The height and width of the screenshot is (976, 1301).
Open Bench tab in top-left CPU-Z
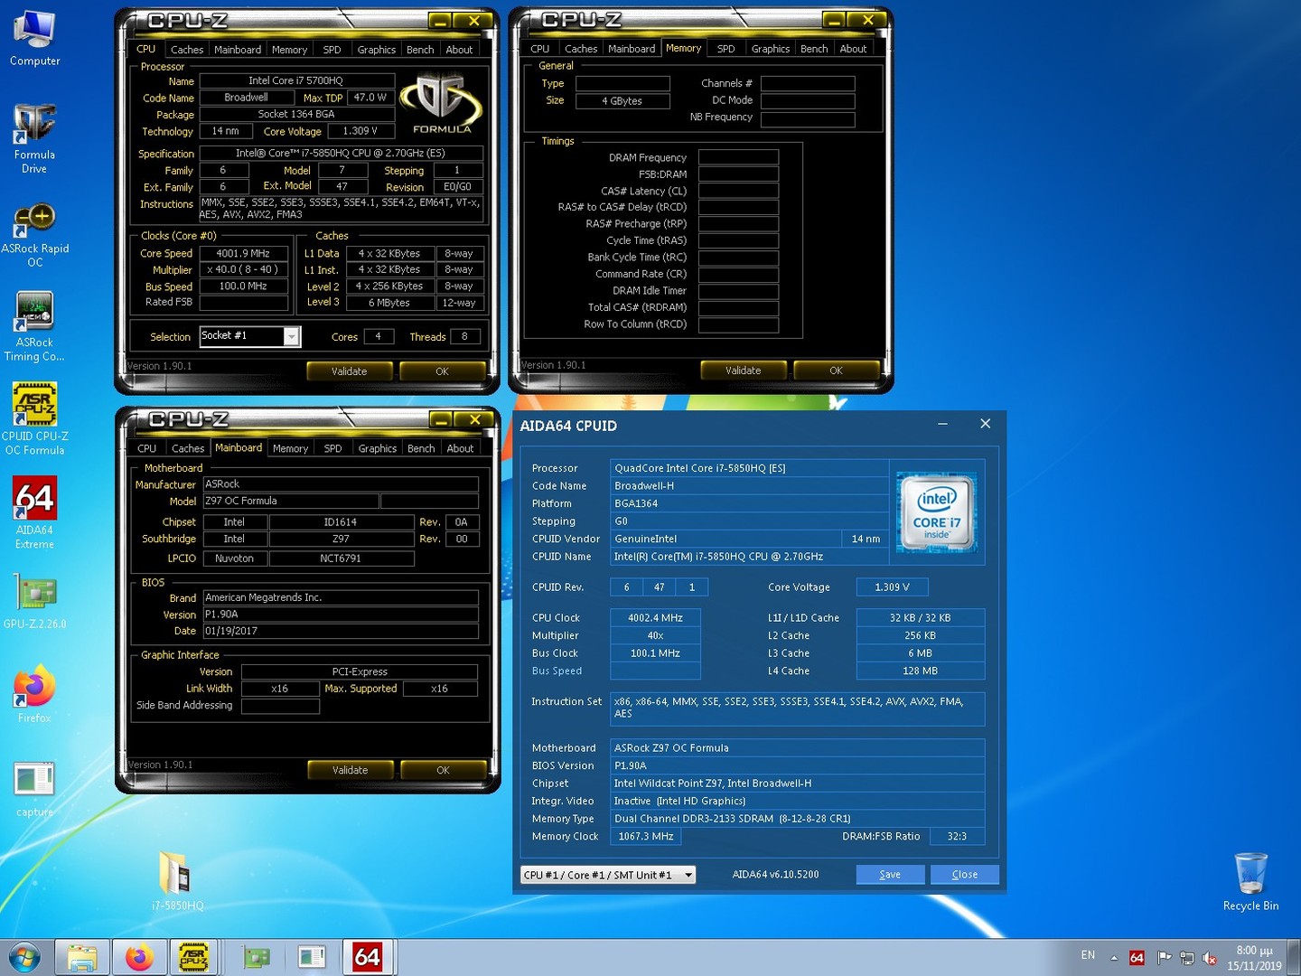pos(420,50)
